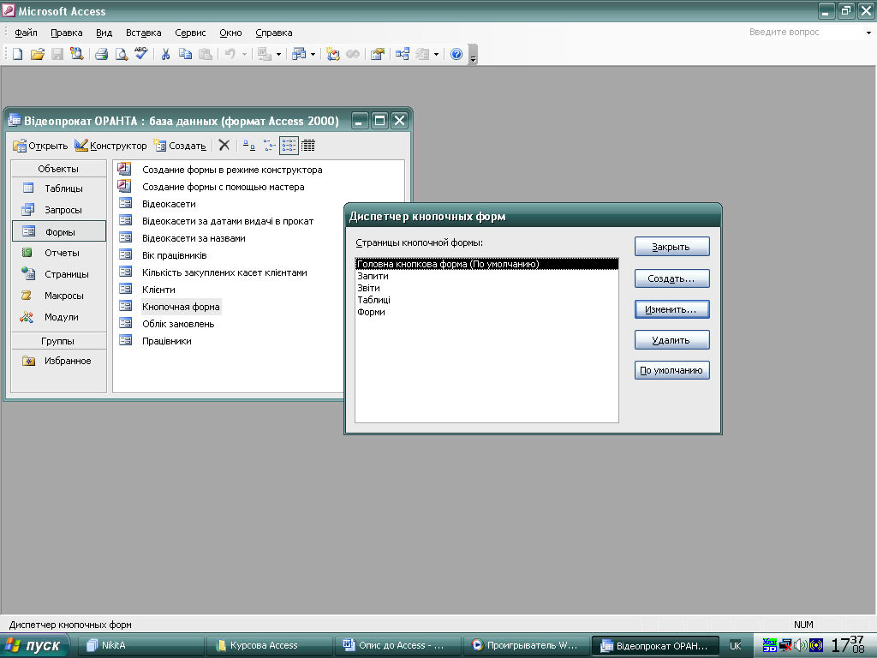
Task: Click the Создать... button in the dialog
Action: pyautogui.click(x=671, y=278)
